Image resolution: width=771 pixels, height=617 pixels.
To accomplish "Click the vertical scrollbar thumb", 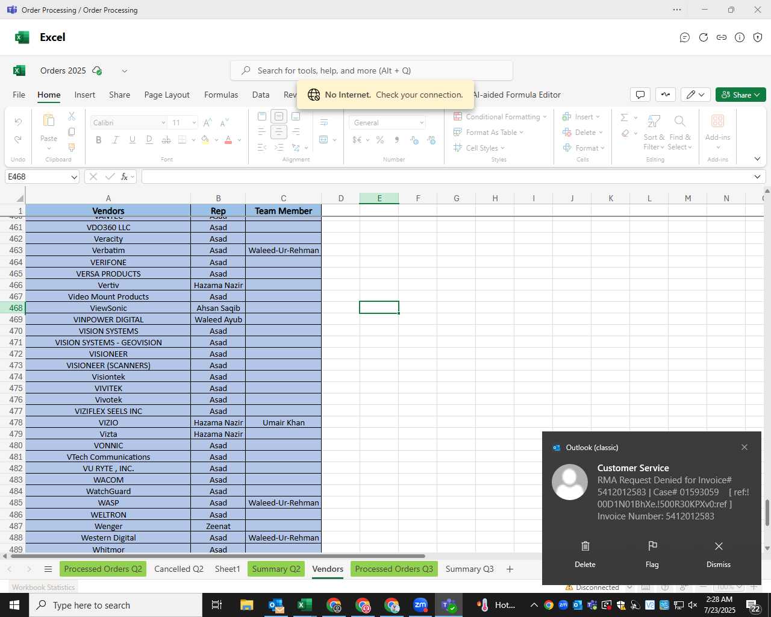I will click(767, 512).
